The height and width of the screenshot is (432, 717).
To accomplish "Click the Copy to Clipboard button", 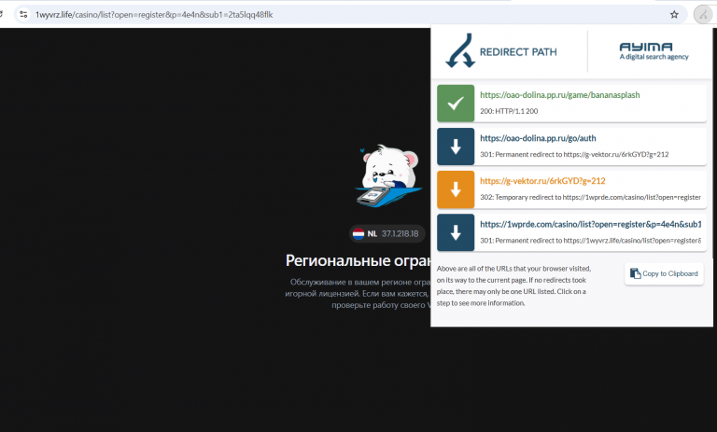I will tap(664, 273).
